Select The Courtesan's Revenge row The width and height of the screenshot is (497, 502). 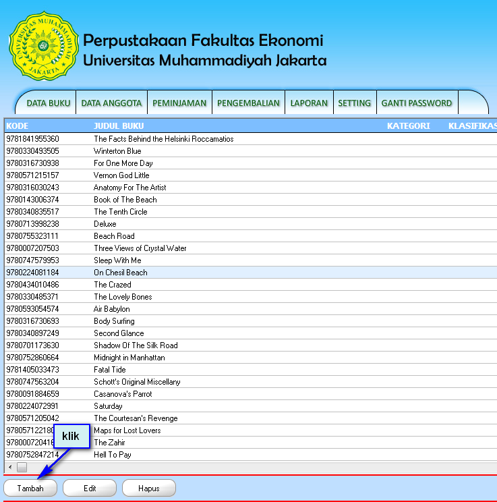click(x=251, y=419)
